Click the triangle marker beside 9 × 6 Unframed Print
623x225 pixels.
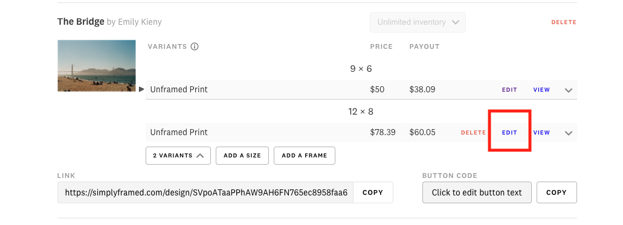(x=141, y=89)
